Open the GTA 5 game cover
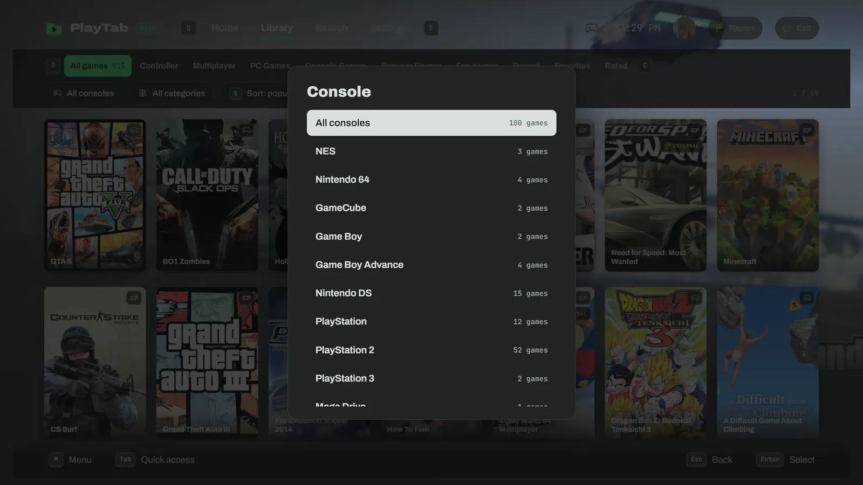 coord(95,195)
